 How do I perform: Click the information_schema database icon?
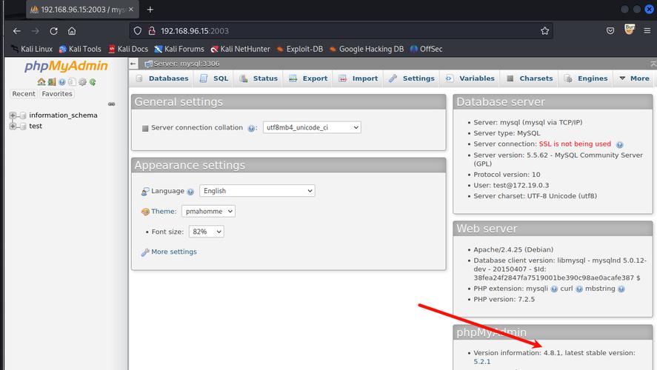(23, 115)
